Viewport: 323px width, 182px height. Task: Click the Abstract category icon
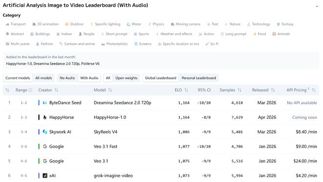pyautogui.click(x=7, y=34)
